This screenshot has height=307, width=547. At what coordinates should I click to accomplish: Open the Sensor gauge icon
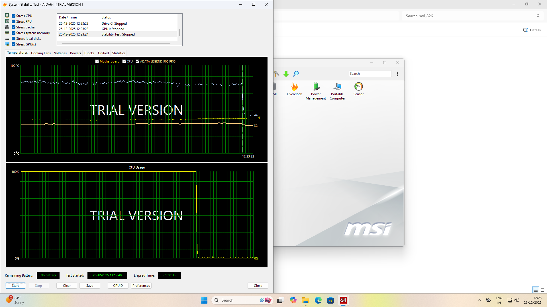358,87
